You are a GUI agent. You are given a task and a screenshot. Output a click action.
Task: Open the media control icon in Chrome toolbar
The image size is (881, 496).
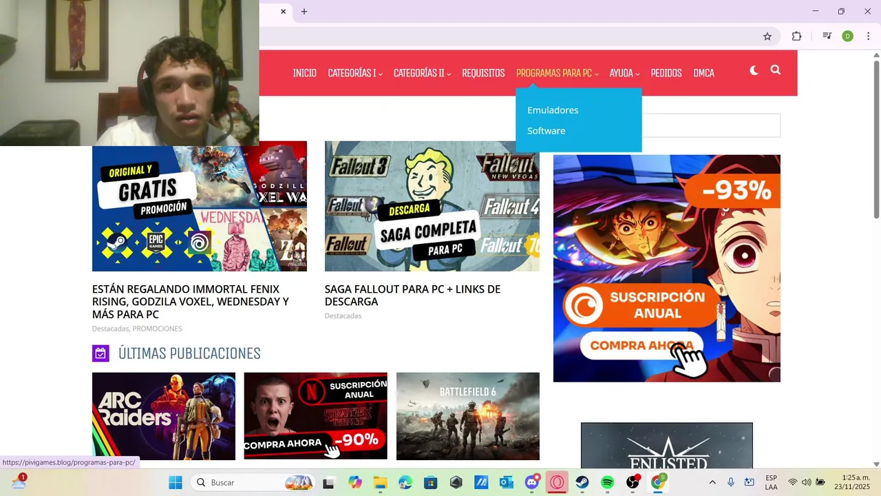click(827, 37)
